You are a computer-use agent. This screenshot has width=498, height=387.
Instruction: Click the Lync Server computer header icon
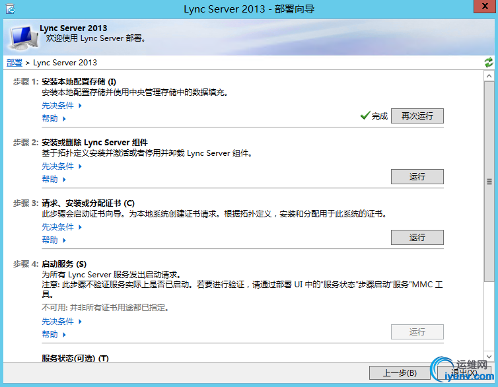tap(23, 38)
